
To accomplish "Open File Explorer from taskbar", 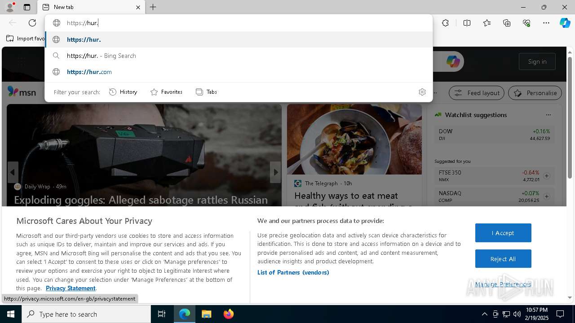I will point(206,314).
